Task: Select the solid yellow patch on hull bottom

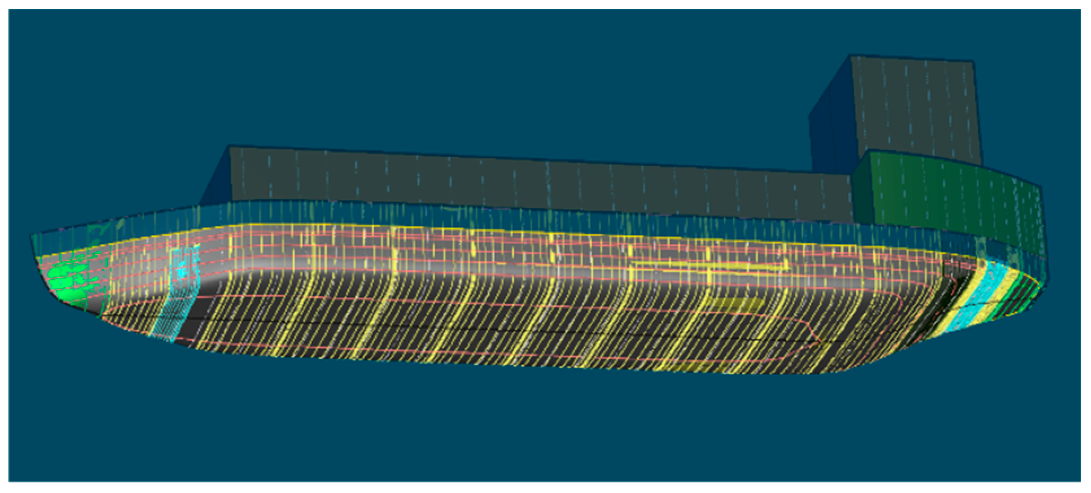Action: 734,306
